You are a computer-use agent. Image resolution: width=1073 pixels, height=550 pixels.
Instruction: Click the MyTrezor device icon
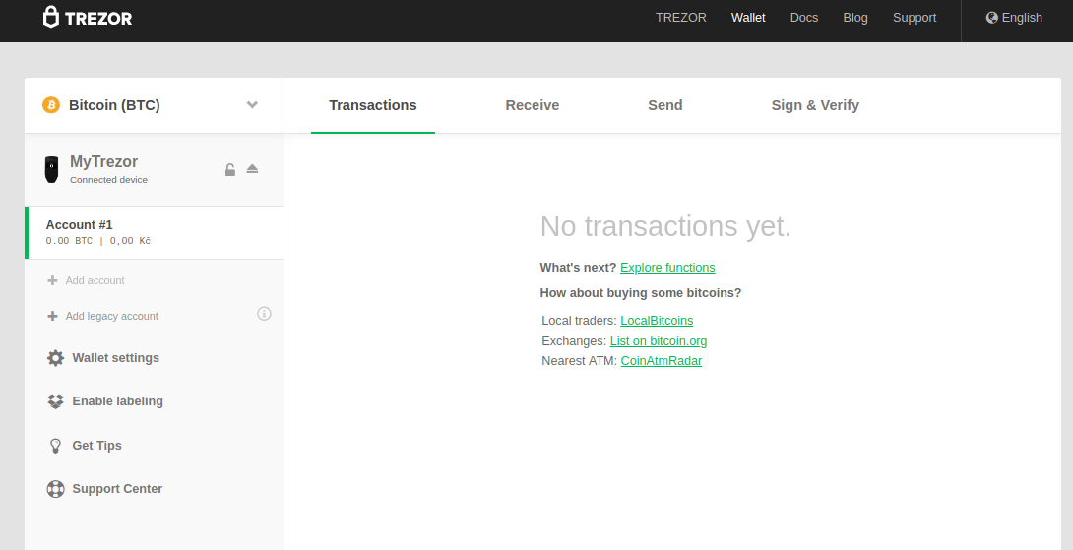click(51, 169)
